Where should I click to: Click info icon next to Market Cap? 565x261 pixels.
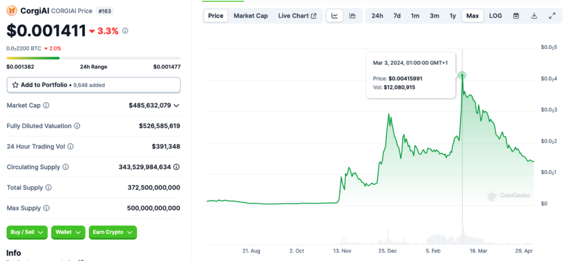click(46, 105)
